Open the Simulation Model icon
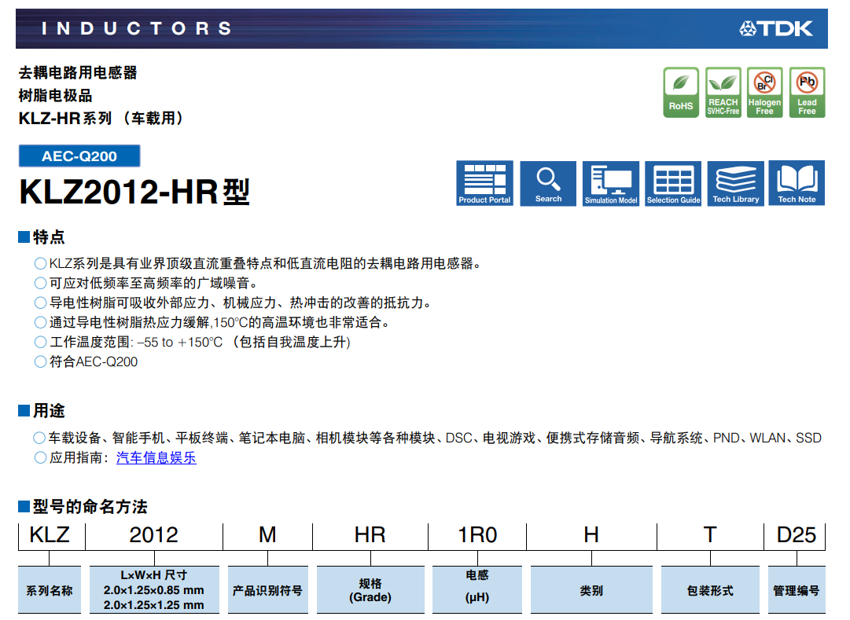 tap(611, 183)
